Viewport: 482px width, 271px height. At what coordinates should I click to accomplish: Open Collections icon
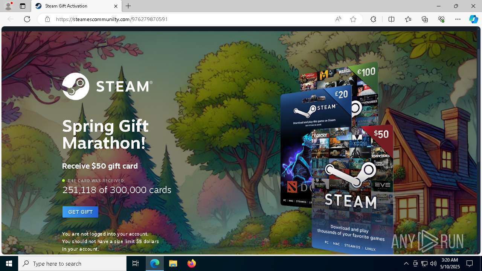tap(425, 19)
